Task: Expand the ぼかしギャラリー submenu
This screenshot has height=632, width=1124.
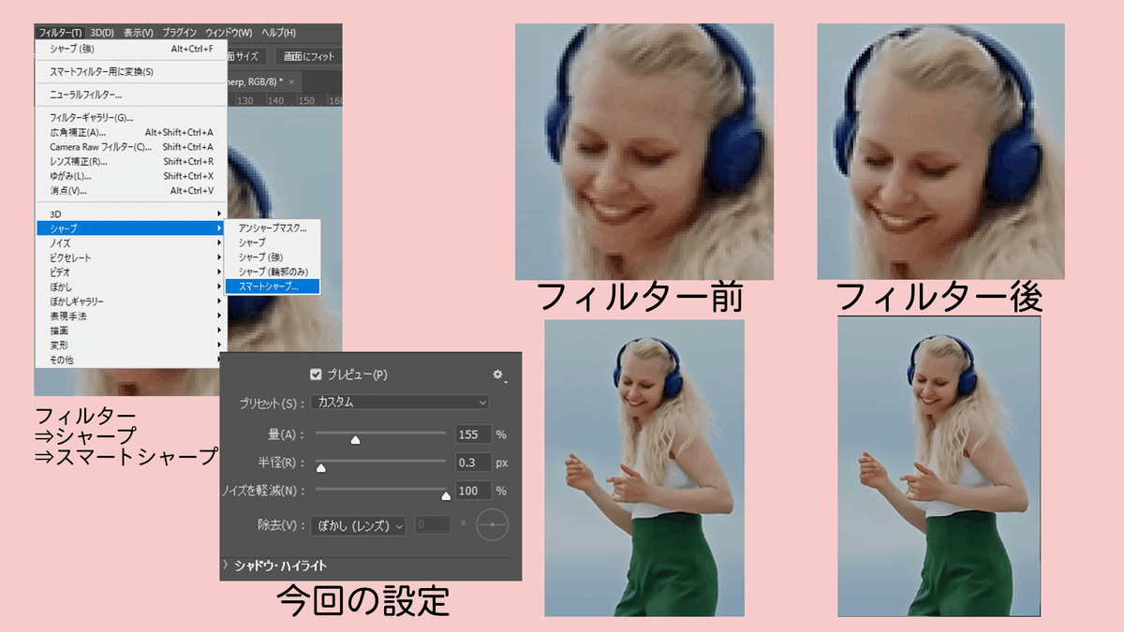Action: (x=130, y=301)
